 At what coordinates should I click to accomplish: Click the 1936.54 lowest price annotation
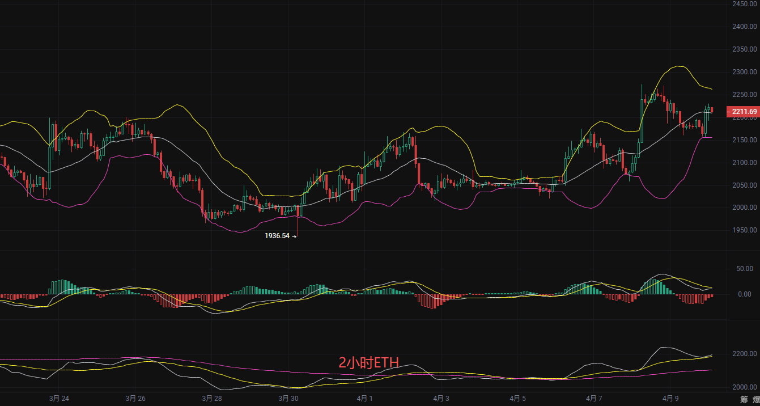click(x=277, y=235)
